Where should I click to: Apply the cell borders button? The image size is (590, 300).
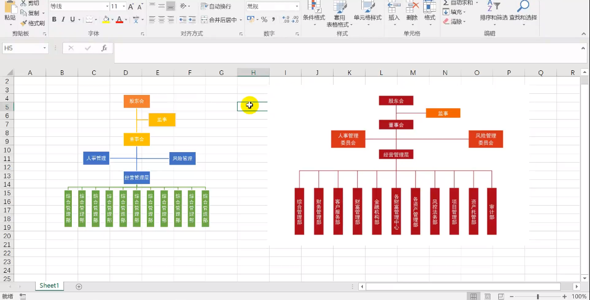pos(89,19)
